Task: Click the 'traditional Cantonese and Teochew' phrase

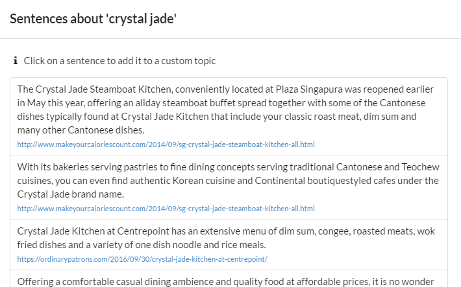Action: pyautogui.click(x=364, y=167)
